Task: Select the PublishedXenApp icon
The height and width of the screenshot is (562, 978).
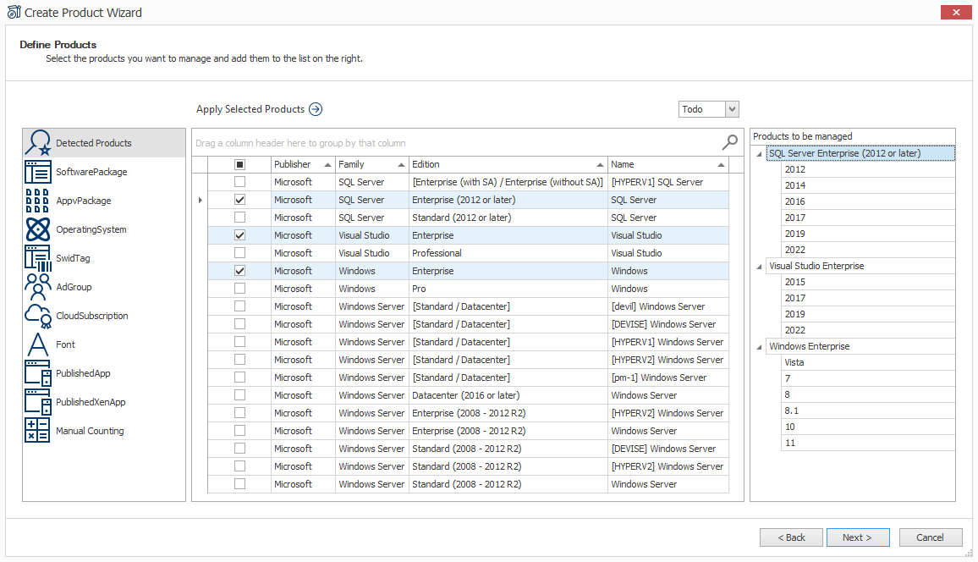Action: click(x=38, y=402)
